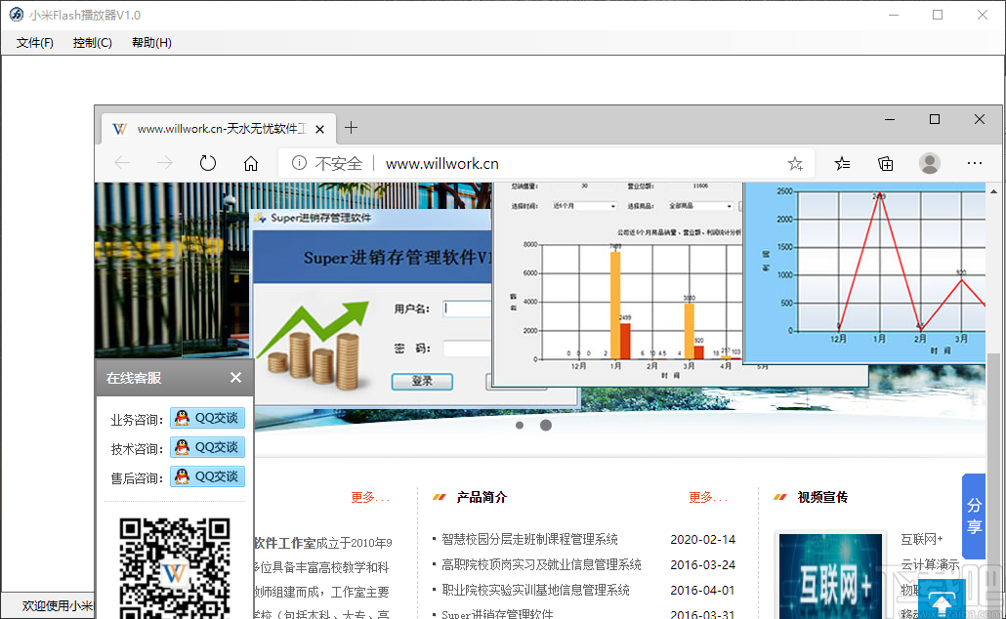1006x619 pixels.
Task: Click the browser profile avatar icon
Action: tap(930, 163)
